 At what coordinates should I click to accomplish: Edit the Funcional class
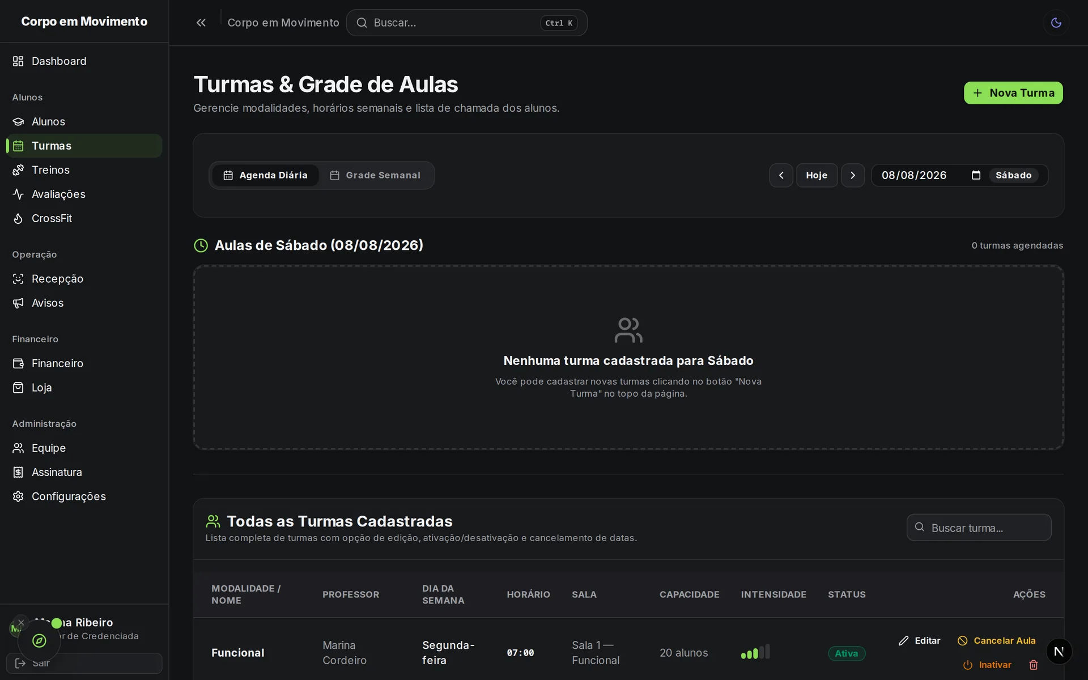pyautogui.click(x=920, y=640)
